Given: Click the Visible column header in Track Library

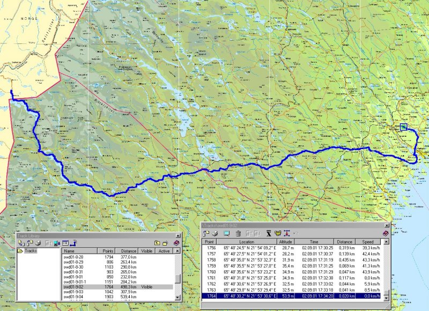Looking at the screenshot, I should pyautogui.click(x=147, y=250).
